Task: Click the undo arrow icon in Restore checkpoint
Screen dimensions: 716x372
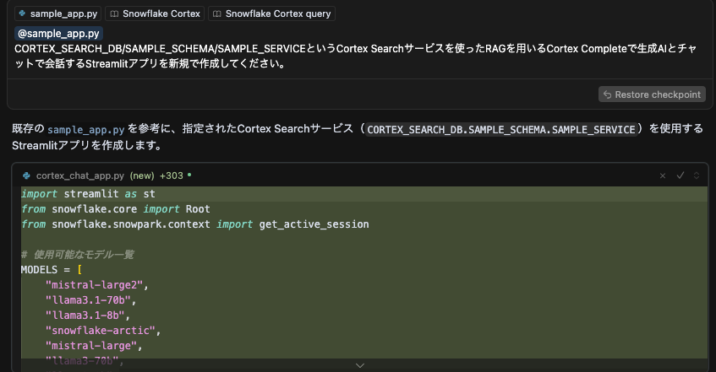Action: [x=607, y=94]
